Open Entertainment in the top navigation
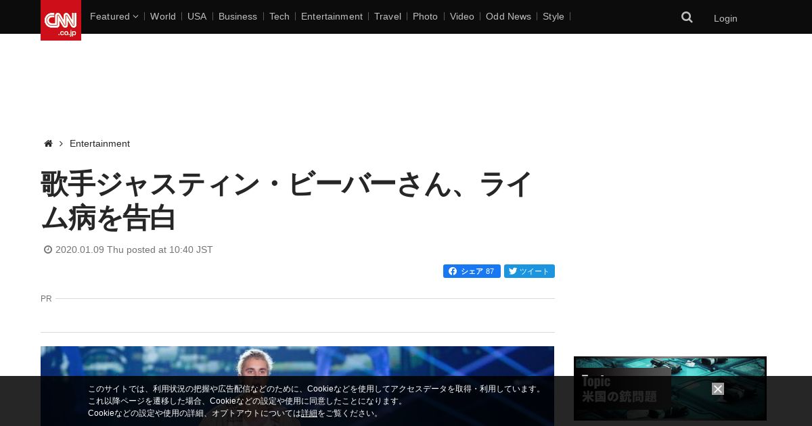The height and width of the screenshot is (426, 812). [x=332, y=16]
